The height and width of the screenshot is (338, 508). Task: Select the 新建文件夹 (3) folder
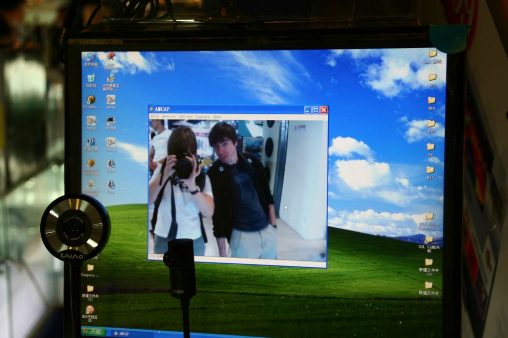429,267
